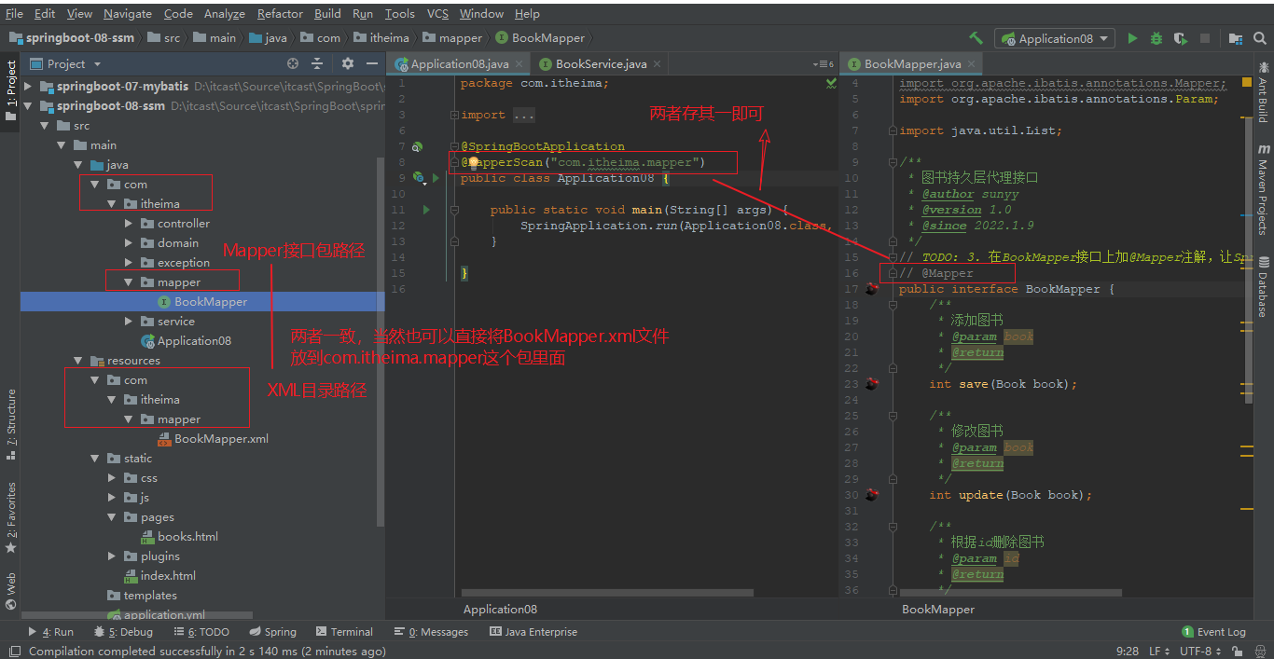Switch to the BookService.java tab
The image size is (1274, 659).
pos(600,64)
